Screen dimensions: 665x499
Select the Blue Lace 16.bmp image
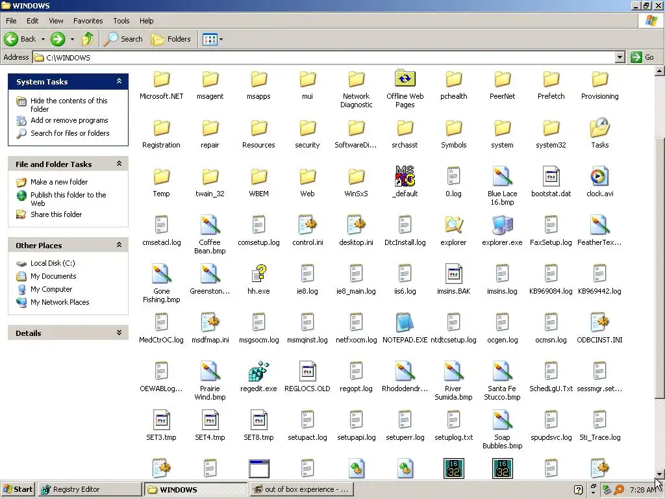click(x=502, y=176)
